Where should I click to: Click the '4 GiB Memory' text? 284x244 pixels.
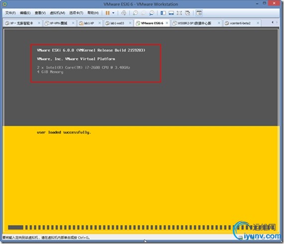click(x=50, y=72)
